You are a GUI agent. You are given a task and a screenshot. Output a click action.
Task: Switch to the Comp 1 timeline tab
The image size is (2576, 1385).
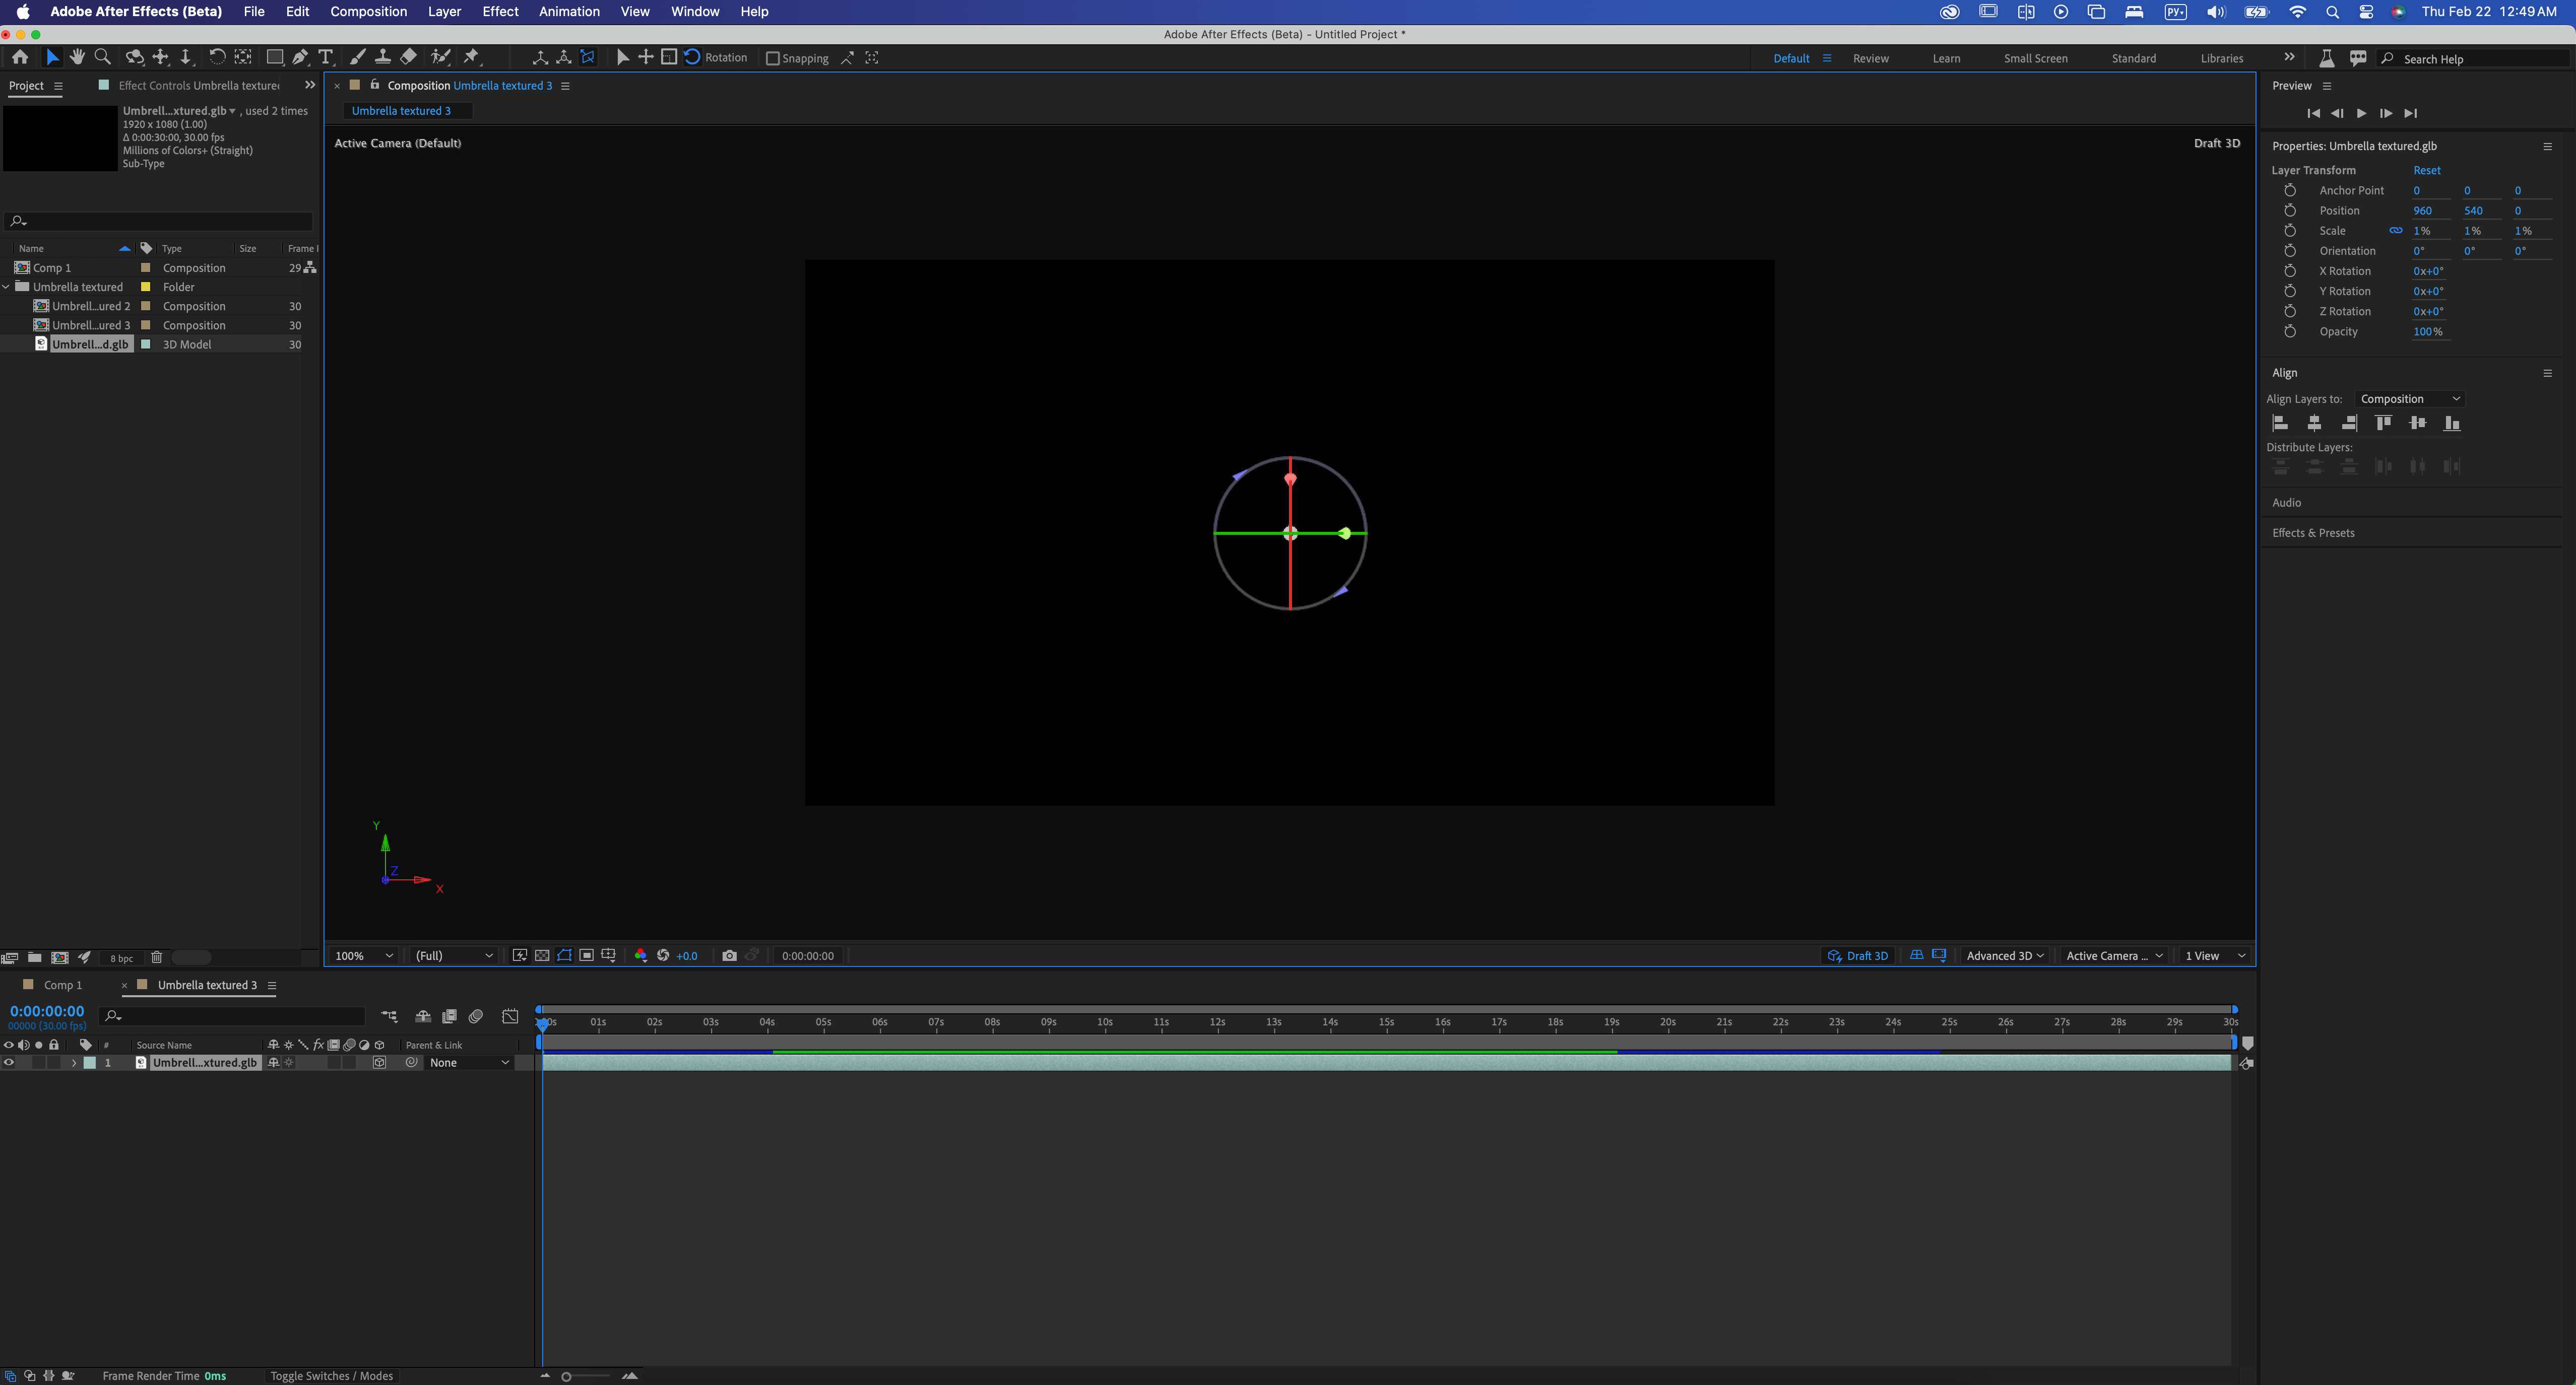pyautogui.click(x=63, y=984)
